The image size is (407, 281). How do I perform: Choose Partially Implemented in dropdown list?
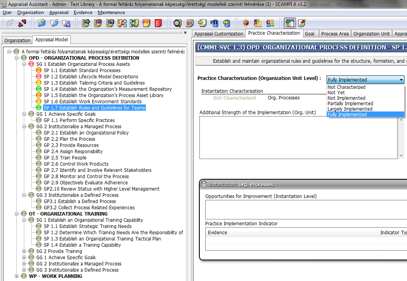pyautogui.click(x=366, y=104)
